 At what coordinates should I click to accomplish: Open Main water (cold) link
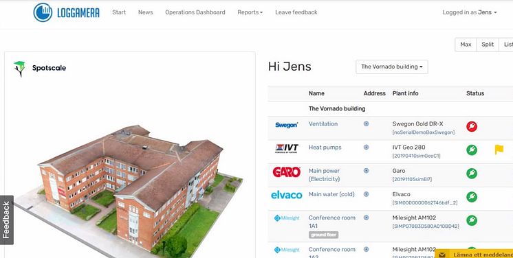[331, 194]
